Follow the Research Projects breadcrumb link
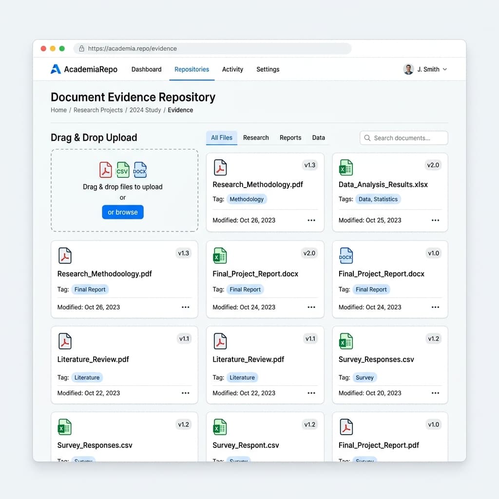 tap(98, 110)
